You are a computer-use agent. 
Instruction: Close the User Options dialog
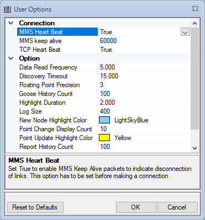coord(195,9)
